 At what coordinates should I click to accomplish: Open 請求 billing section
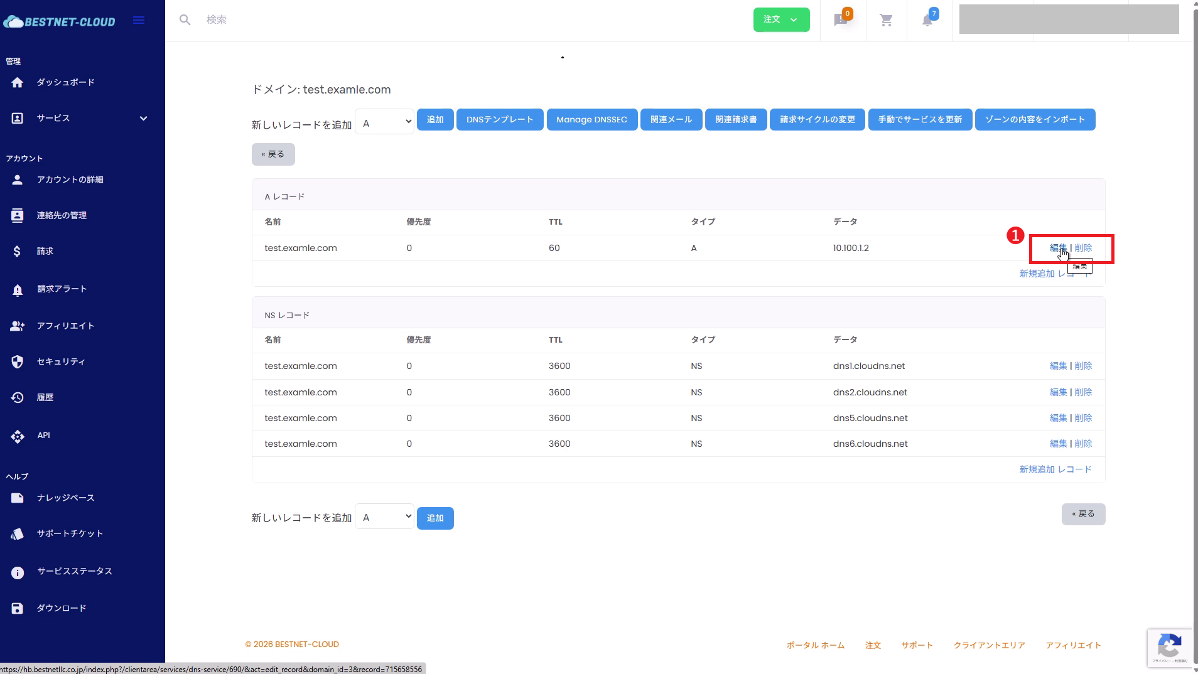(45, 250)
